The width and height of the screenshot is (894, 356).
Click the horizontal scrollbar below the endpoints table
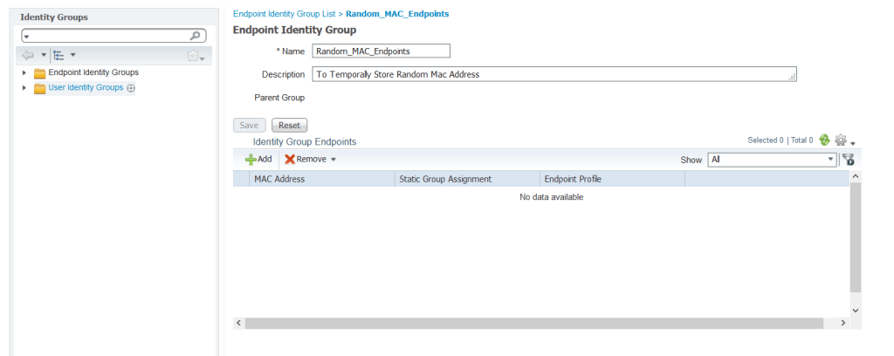coord(533,323)
